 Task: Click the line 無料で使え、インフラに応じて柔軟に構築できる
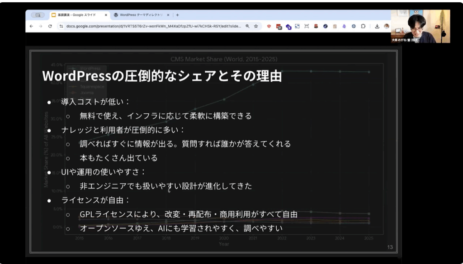click(x=165, y=116)
